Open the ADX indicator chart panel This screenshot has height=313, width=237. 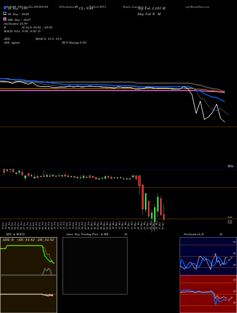pyautogui.click(x=28, y=256)
